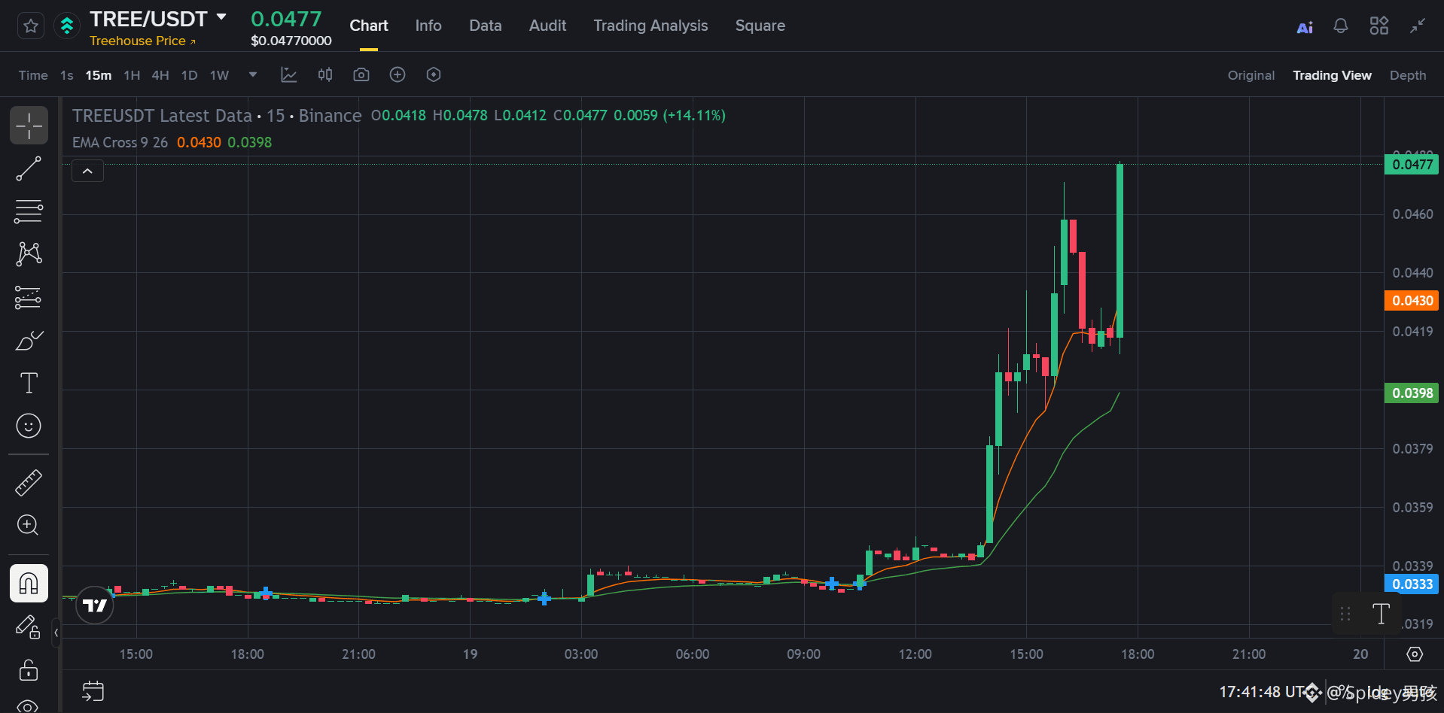The width and height of the screenshot is (1444, 713).
Task: Click the EMA Cross 9 26 indicator label
Action: [120, 142]
